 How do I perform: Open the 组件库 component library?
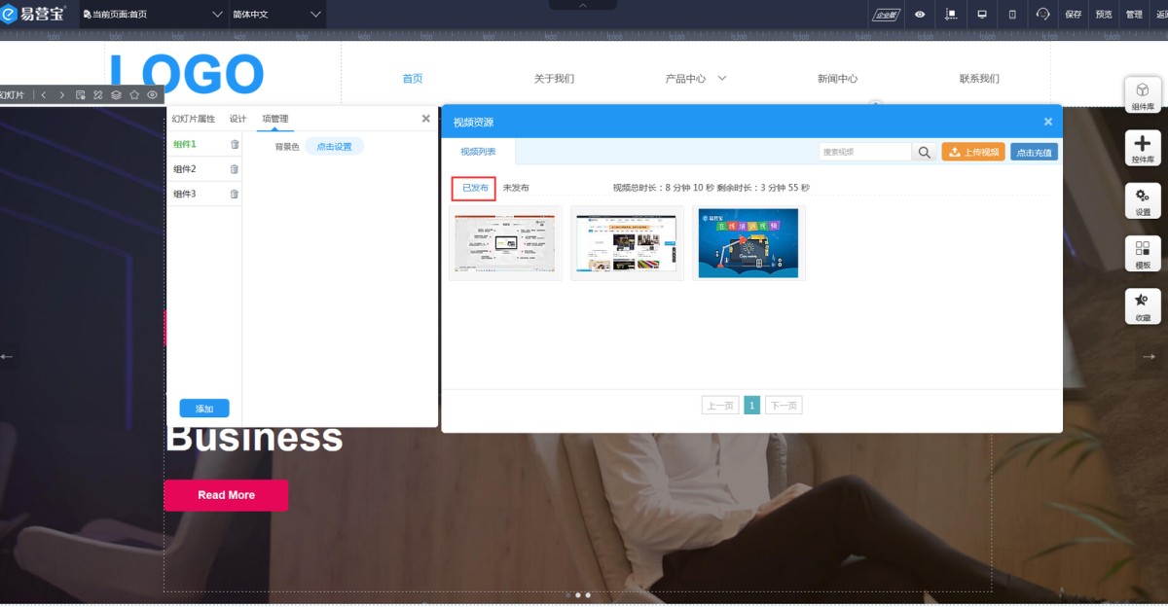point(1143,95)
